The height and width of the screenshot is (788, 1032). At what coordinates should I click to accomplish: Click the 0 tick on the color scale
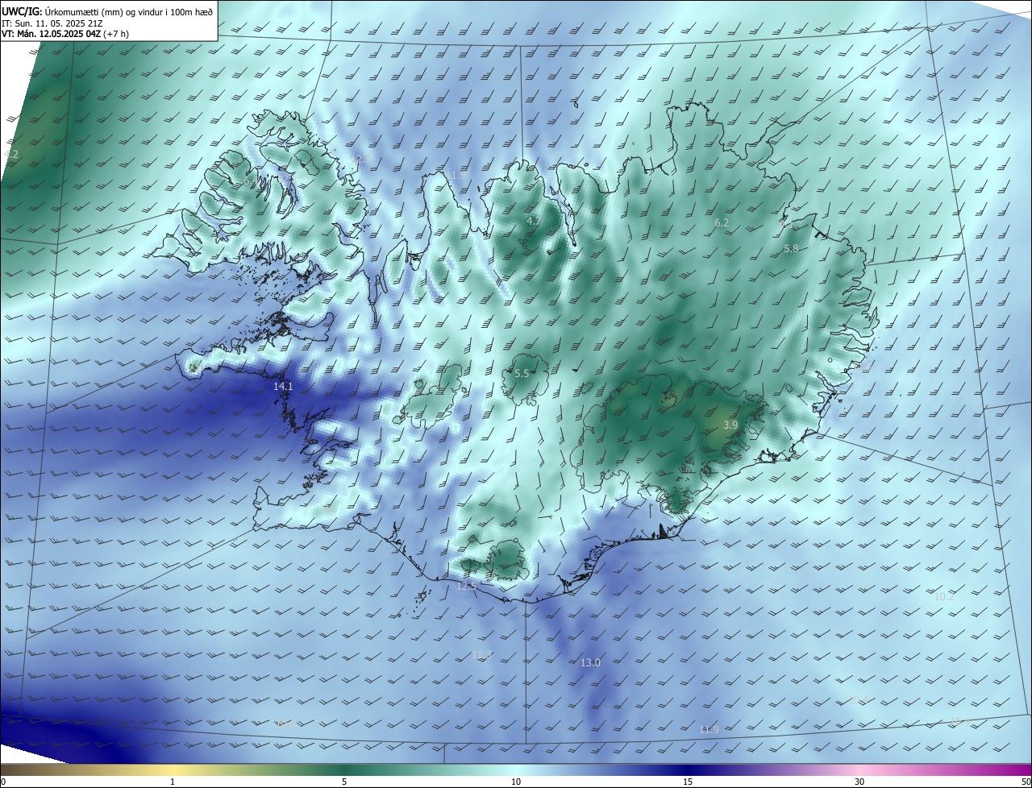[x=2, y=782]
